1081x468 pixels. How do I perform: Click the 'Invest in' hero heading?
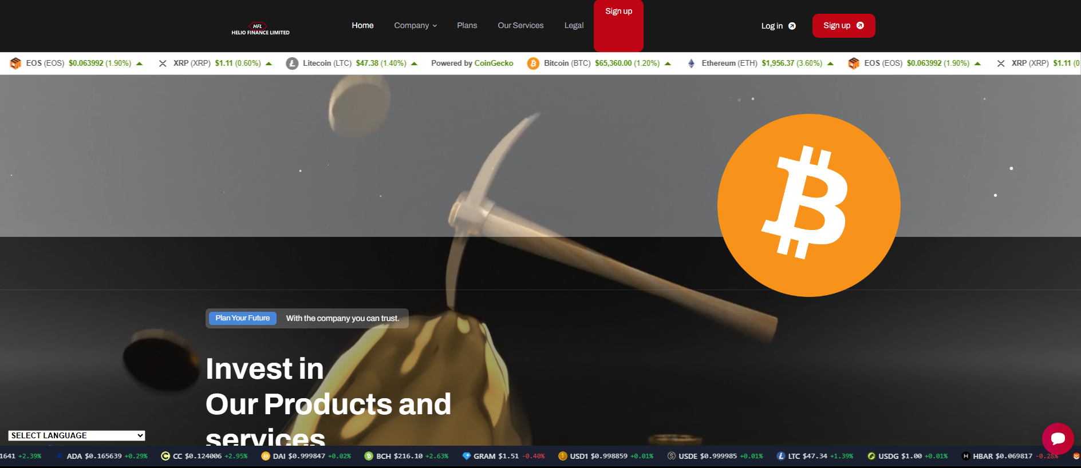pos(265,368)
